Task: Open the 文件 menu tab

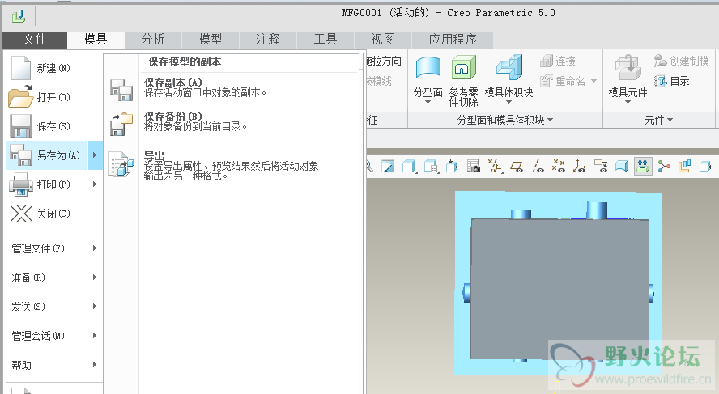Action: click(x=35, y=40)
